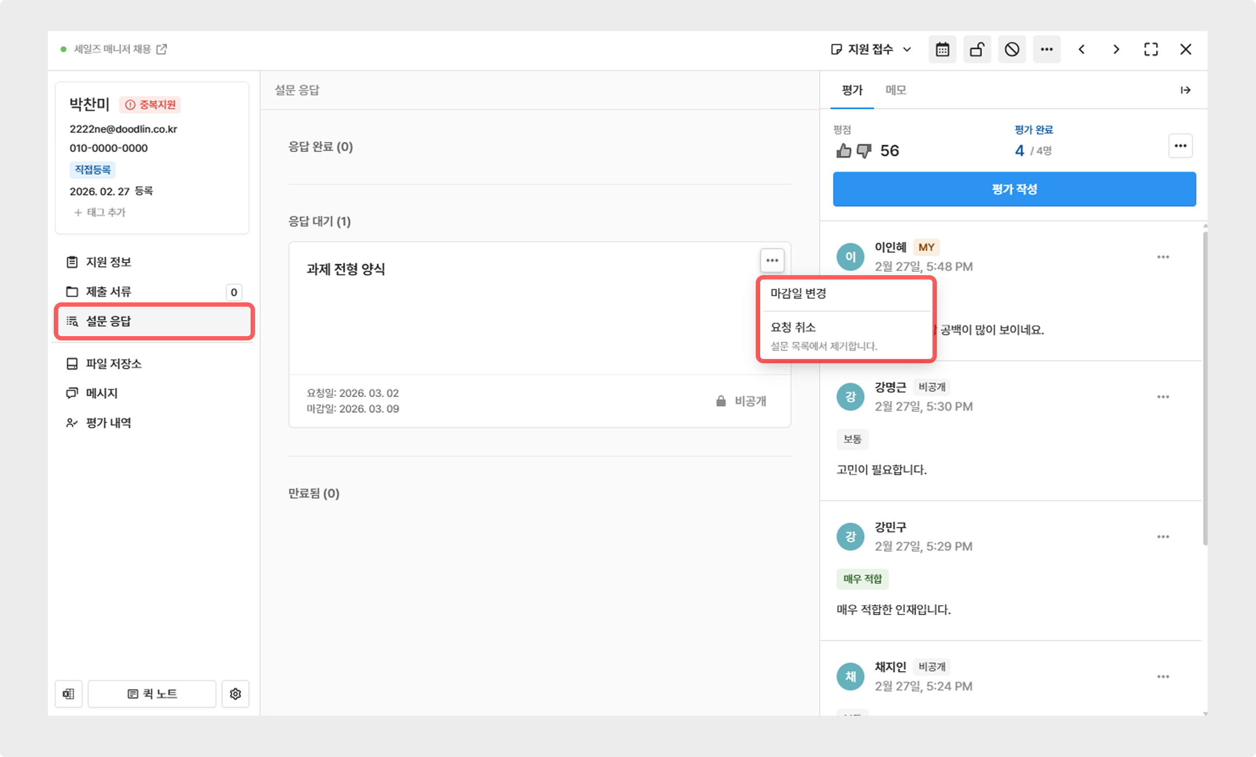Click the email 2222ne@doodlin.co.kr
Screen dimensions: 1256x757
123,129
